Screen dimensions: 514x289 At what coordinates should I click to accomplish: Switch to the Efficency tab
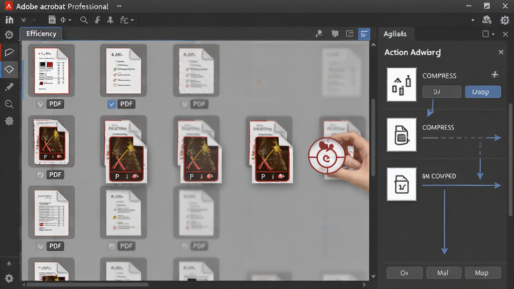point(41,34)
